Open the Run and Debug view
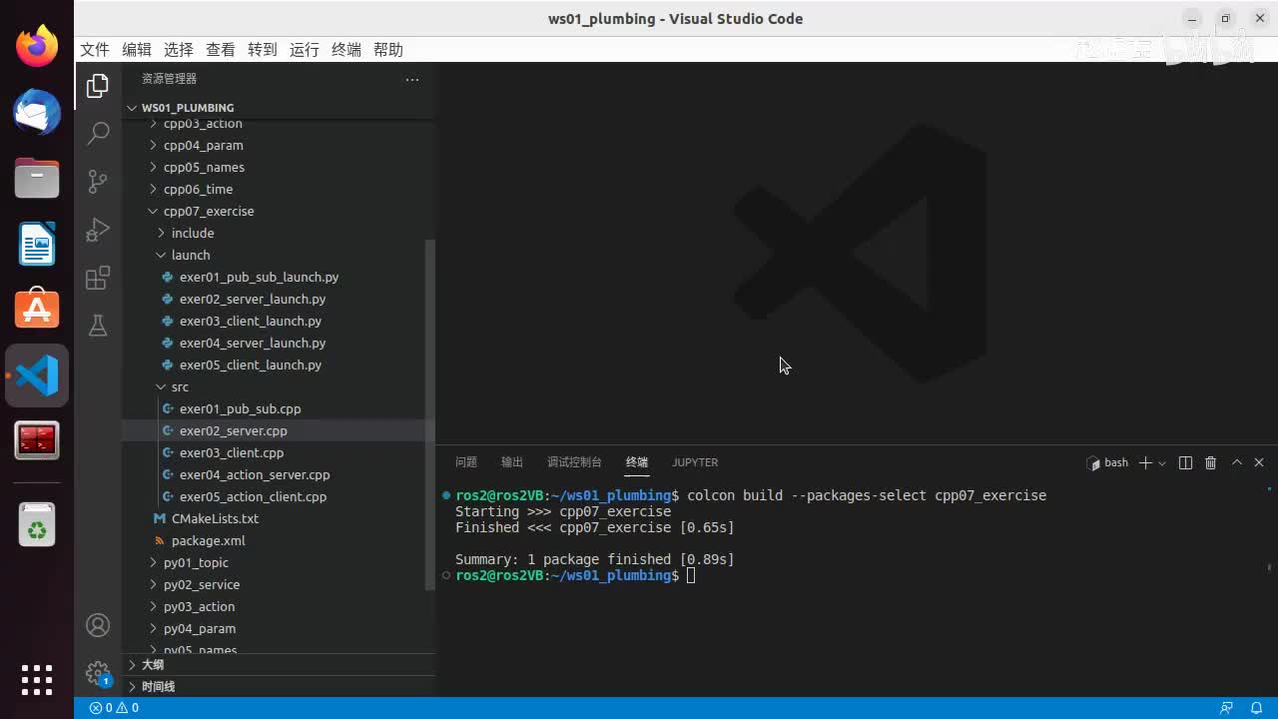The height and width of the screenshot is (719, 1278). [x=98, y=229]
